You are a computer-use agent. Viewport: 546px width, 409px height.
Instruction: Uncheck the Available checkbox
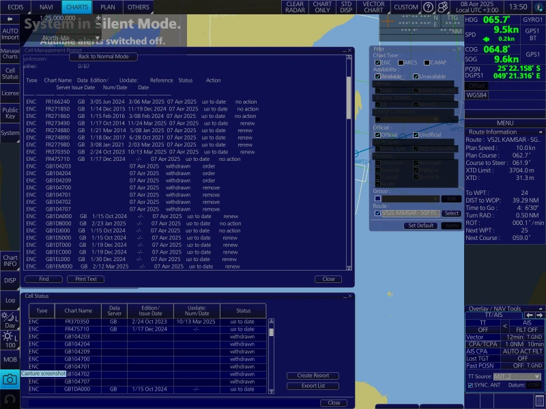click(377, 76)
